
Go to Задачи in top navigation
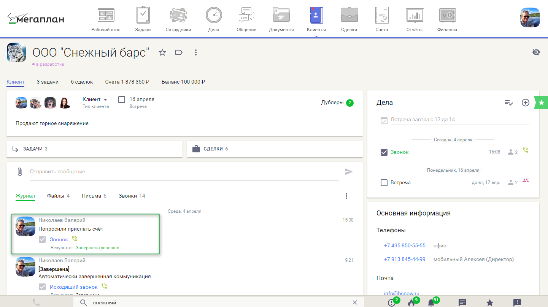click(143, 19)
